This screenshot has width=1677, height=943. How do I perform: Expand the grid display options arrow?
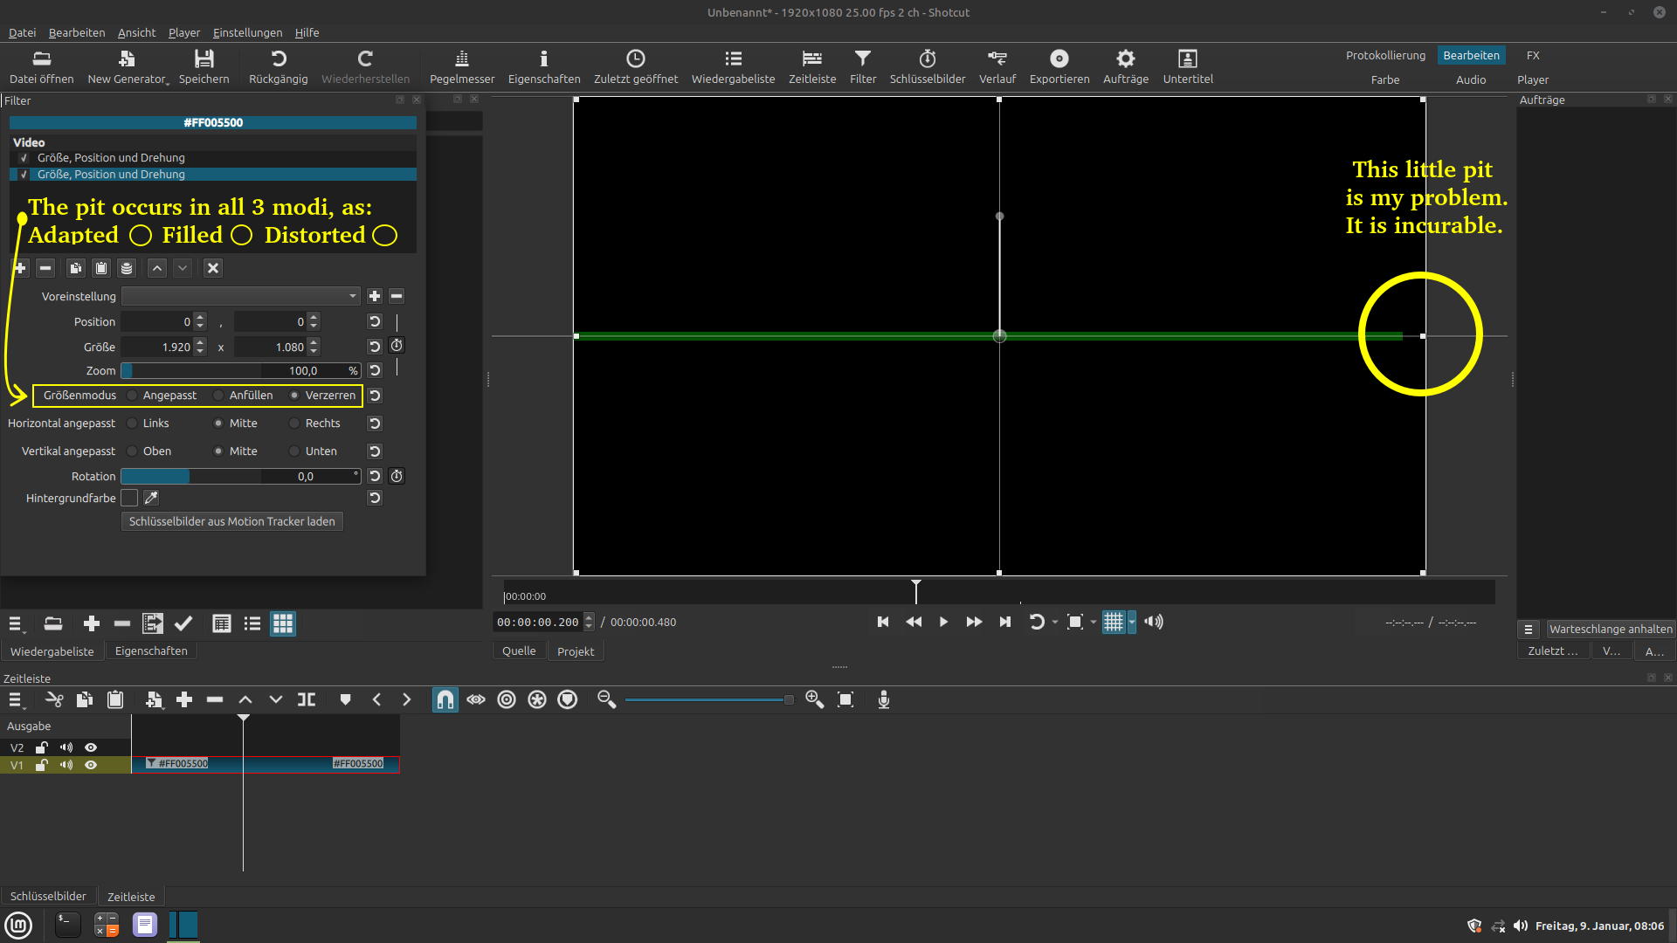(x=1132, y=622)
